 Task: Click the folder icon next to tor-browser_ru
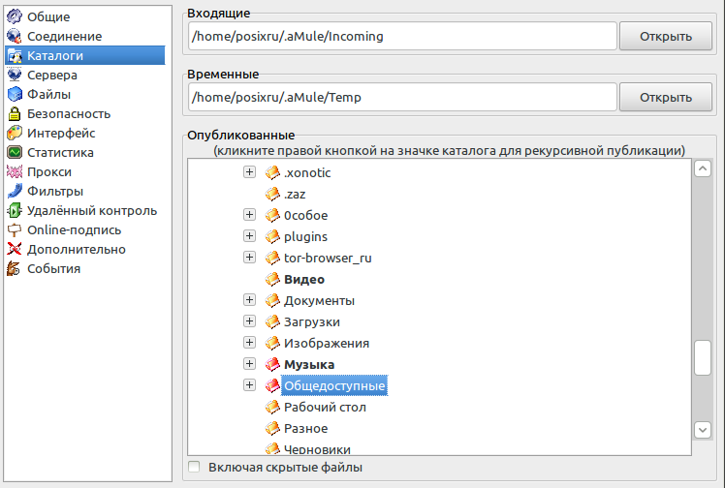(x=272, y=258)
